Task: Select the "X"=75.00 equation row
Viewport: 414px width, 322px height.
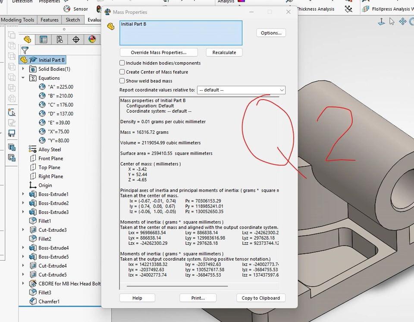Action: (x=54, y=131)
